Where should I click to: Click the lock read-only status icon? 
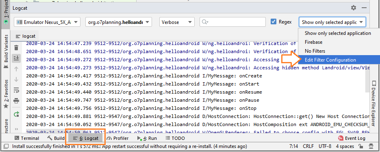pos(360,146)
